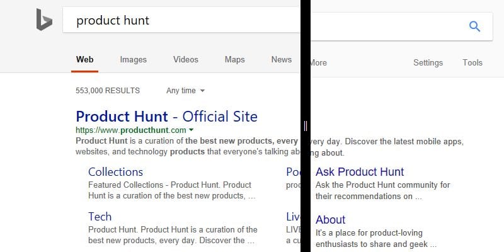Expand the More menu
The width and height of the screenshot is (504, 252).
coord(318,62)
